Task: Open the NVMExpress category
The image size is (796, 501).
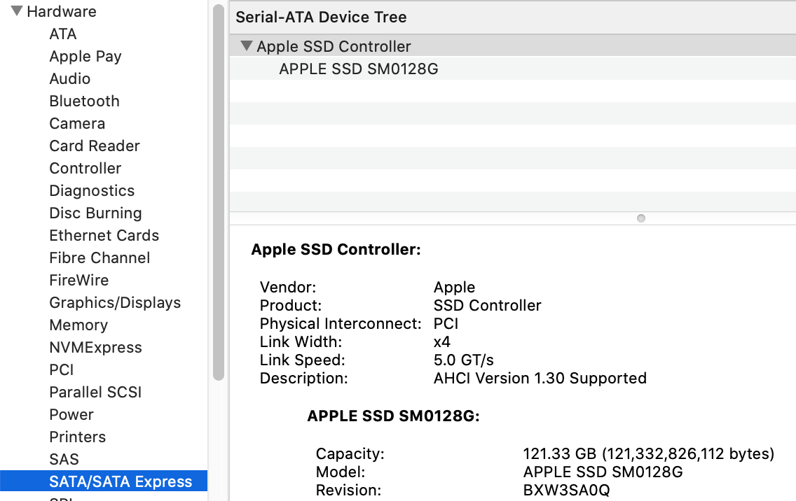Action: (95, 347)
